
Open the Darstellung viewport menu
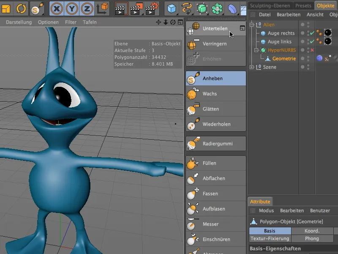pyautogui.click(x=19, y=22)
